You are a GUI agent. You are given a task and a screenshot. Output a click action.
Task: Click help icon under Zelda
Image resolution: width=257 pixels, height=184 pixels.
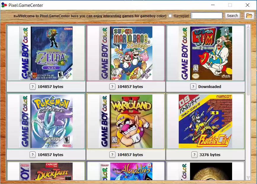(32, 87)
